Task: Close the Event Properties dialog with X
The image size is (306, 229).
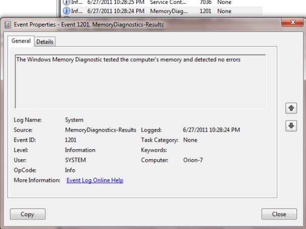Action: tap(292, 24)
